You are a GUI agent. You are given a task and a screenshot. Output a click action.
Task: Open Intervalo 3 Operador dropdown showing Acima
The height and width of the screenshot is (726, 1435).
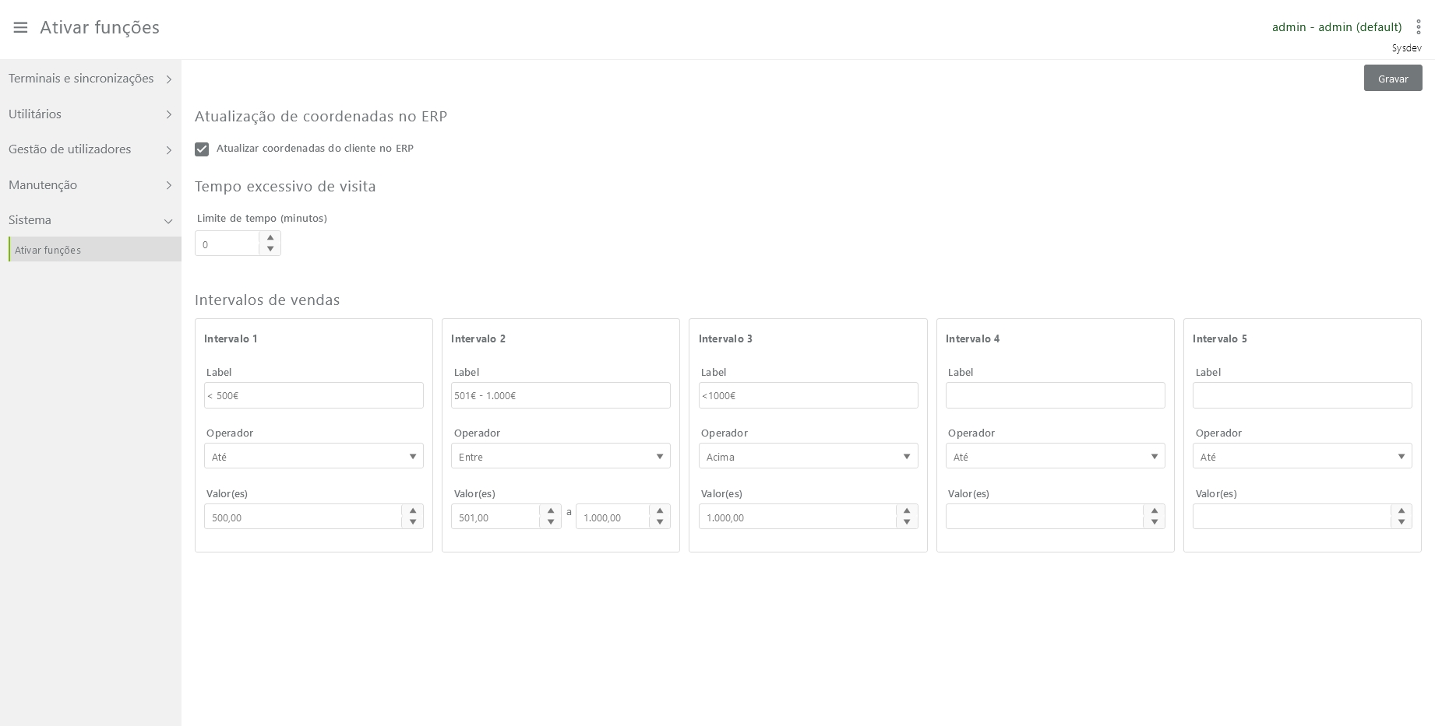(x=807, y=456)
